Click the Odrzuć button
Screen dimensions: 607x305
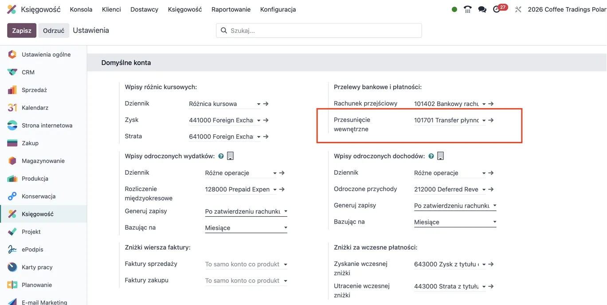click(54, 31)
